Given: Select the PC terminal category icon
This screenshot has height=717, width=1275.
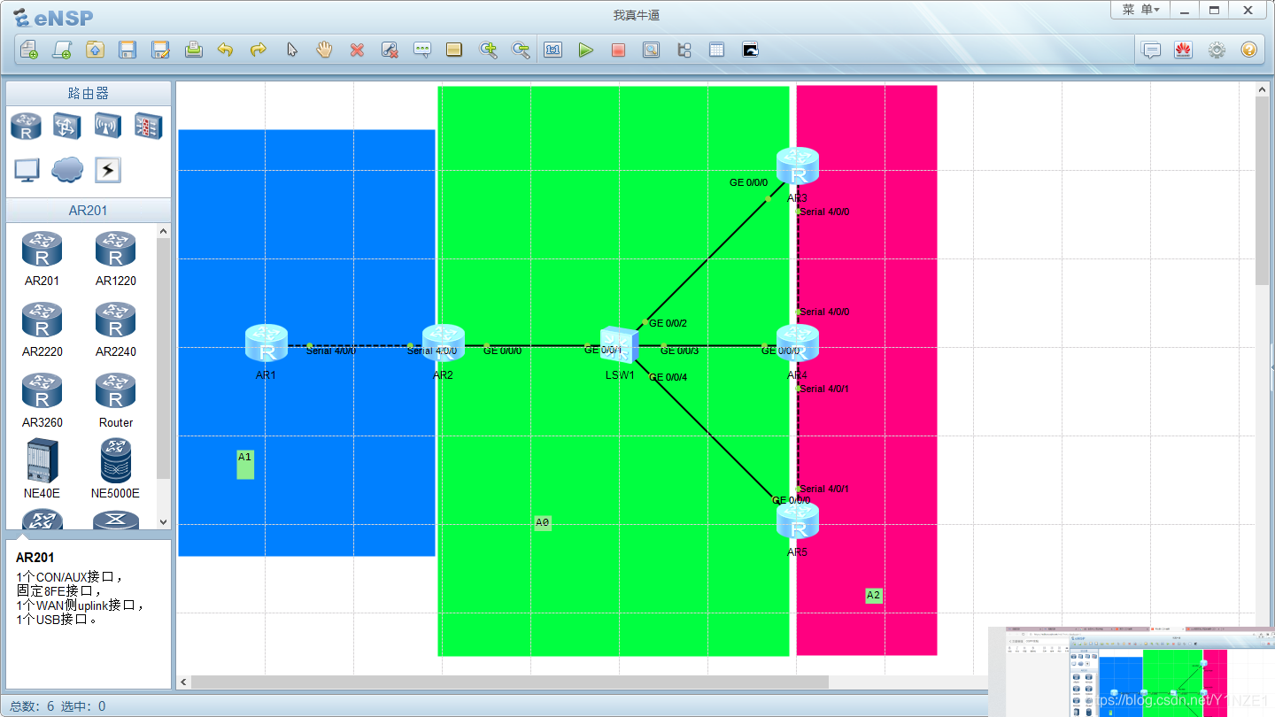Looking at the screenshot, I should (27, 170).
